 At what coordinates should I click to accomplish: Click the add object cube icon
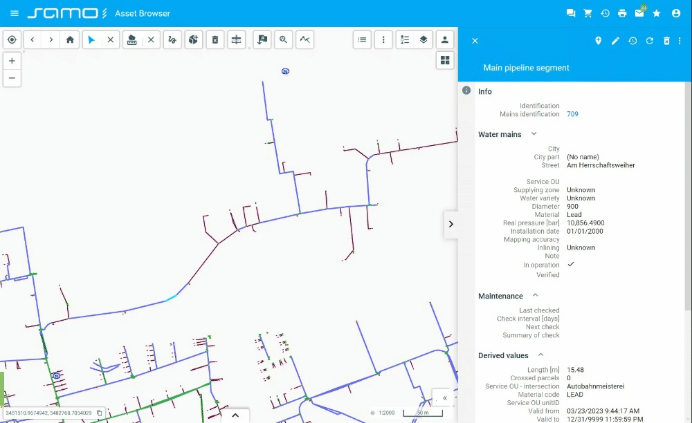(x=193, y=39)
